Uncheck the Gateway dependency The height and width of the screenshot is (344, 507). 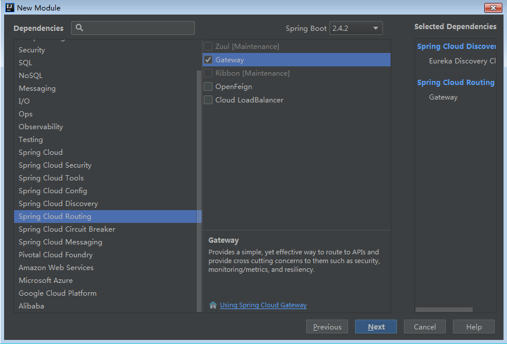[x=208, y=59]
